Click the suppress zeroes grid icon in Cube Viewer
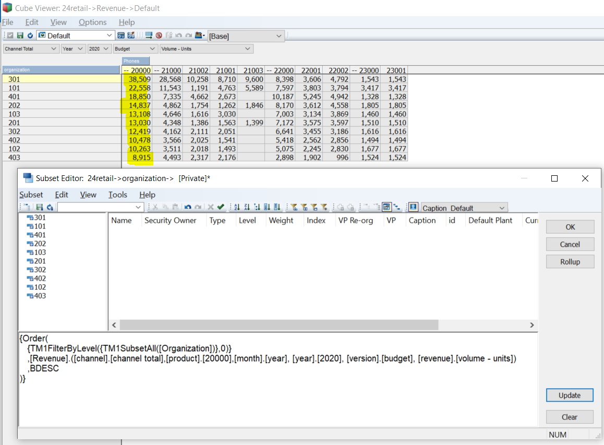604x445 pixels. 149,35
